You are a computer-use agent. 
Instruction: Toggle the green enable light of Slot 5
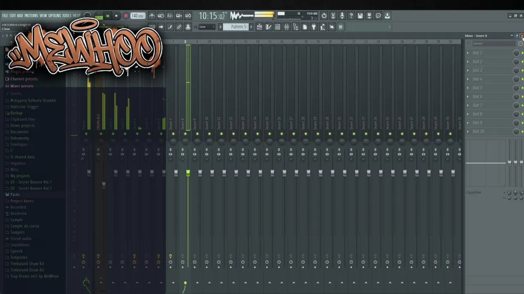[522, 88]
